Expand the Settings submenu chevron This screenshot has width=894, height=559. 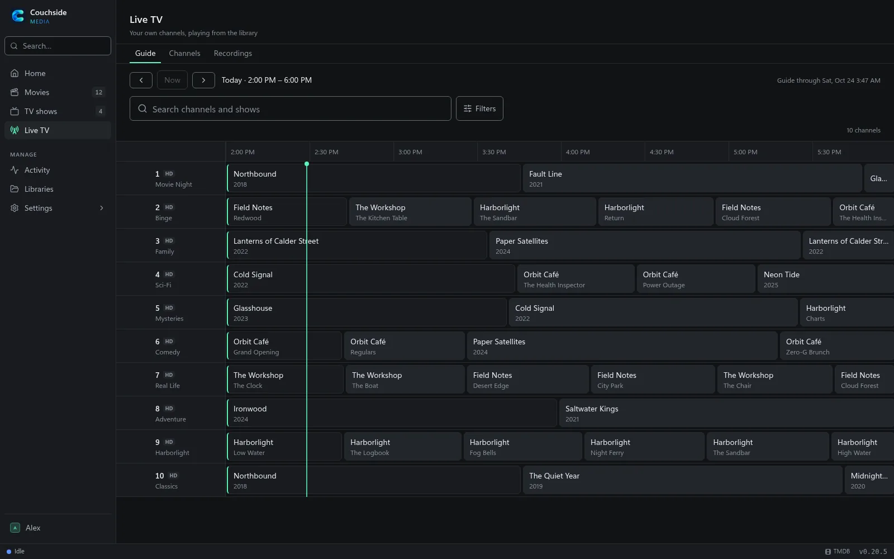(102, 208)
